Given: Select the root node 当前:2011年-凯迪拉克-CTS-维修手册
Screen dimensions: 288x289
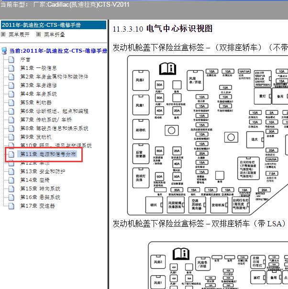Looking at the screenshot, I should [x=58, y=51].
